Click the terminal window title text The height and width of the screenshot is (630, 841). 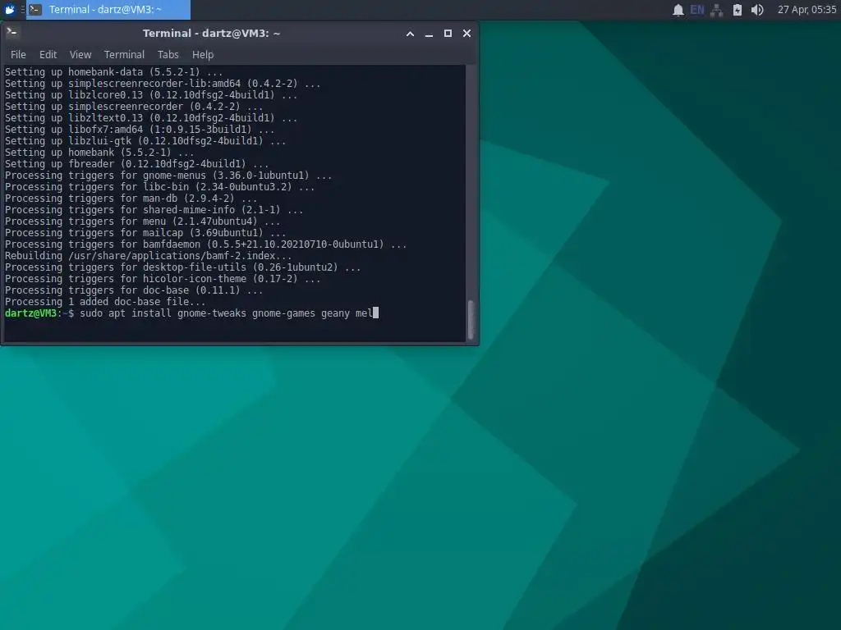211,33
